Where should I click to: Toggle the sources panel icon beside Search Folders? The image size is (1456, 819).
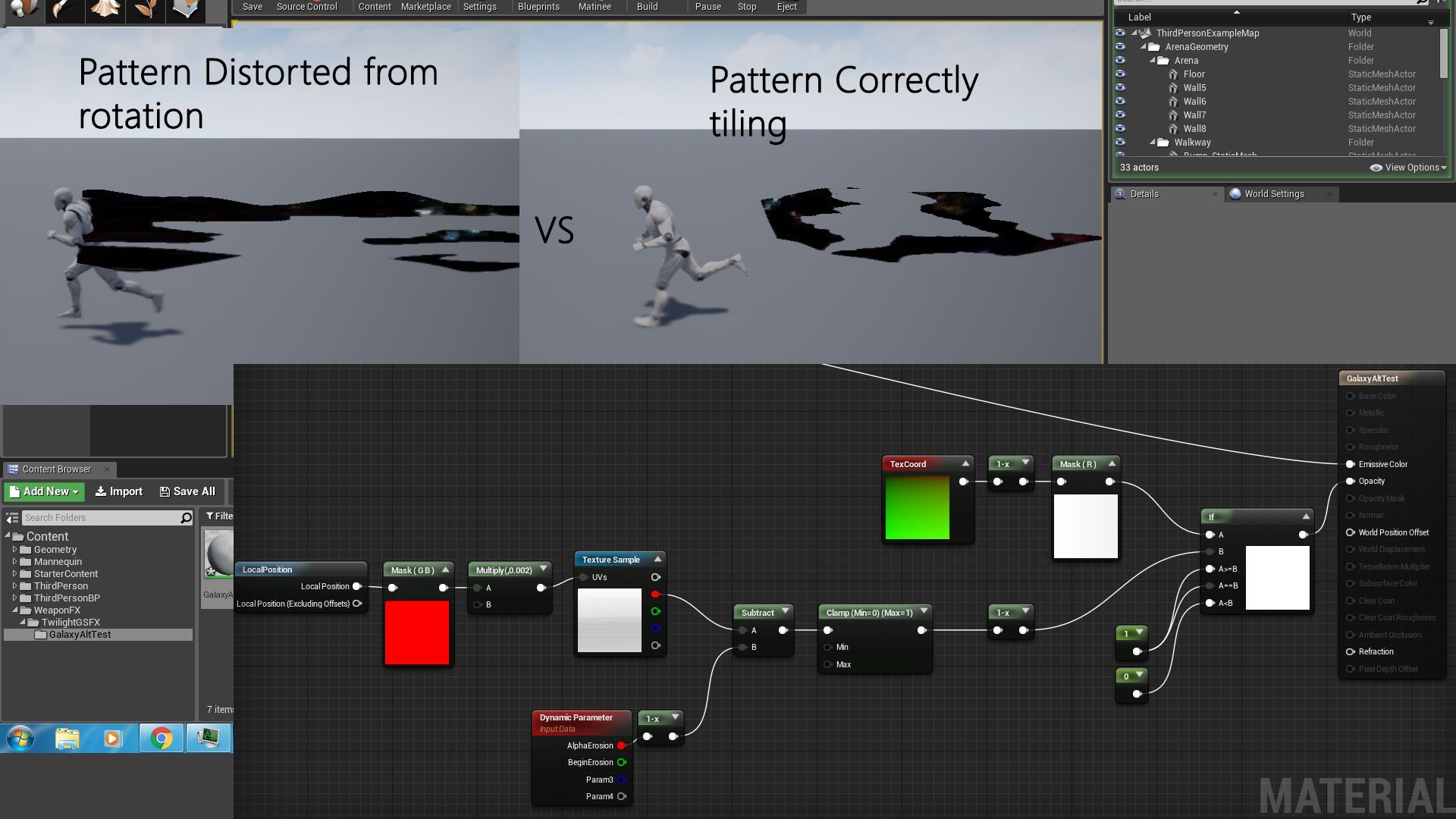(x=12, y=518)
